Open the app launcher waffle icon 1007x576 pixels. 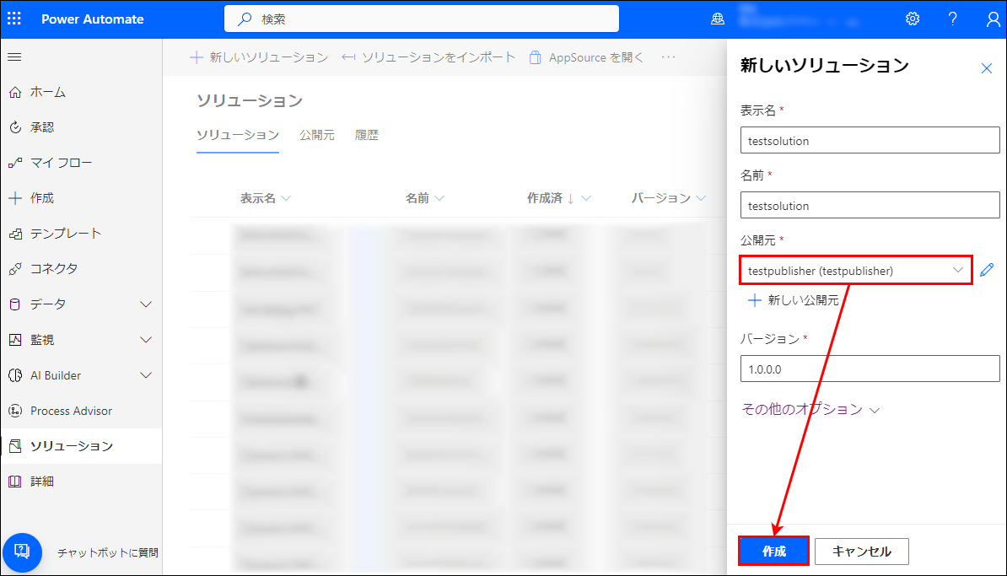14,19
